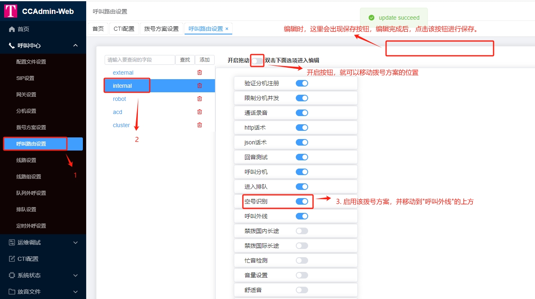Viewport: 535px width, 299px height.
Task: Click the 查找 search button
Action: 185,59
